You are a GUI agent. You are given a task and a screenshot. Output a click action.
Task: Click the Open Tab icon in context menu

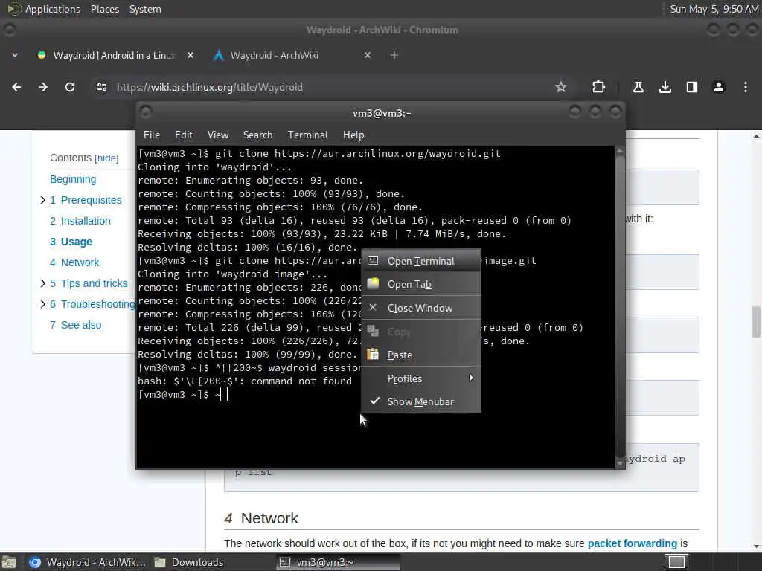pos(373,283)
